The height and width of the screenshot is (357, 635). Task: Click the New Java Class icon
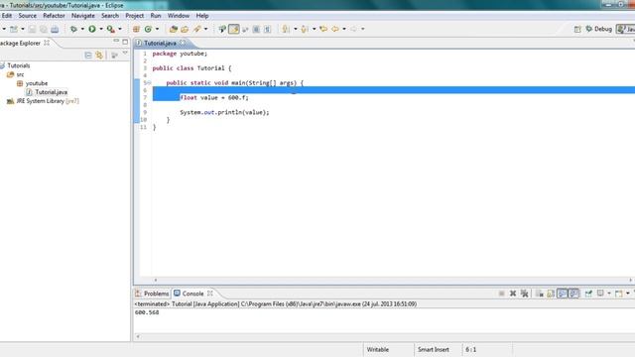(148, 29)
